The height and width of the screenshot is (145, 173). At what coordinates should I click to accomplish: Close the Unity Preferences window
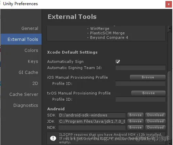(x=169, y=4)
